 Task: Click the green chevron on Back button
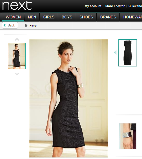pyautogui.click(x=5, y=25)
